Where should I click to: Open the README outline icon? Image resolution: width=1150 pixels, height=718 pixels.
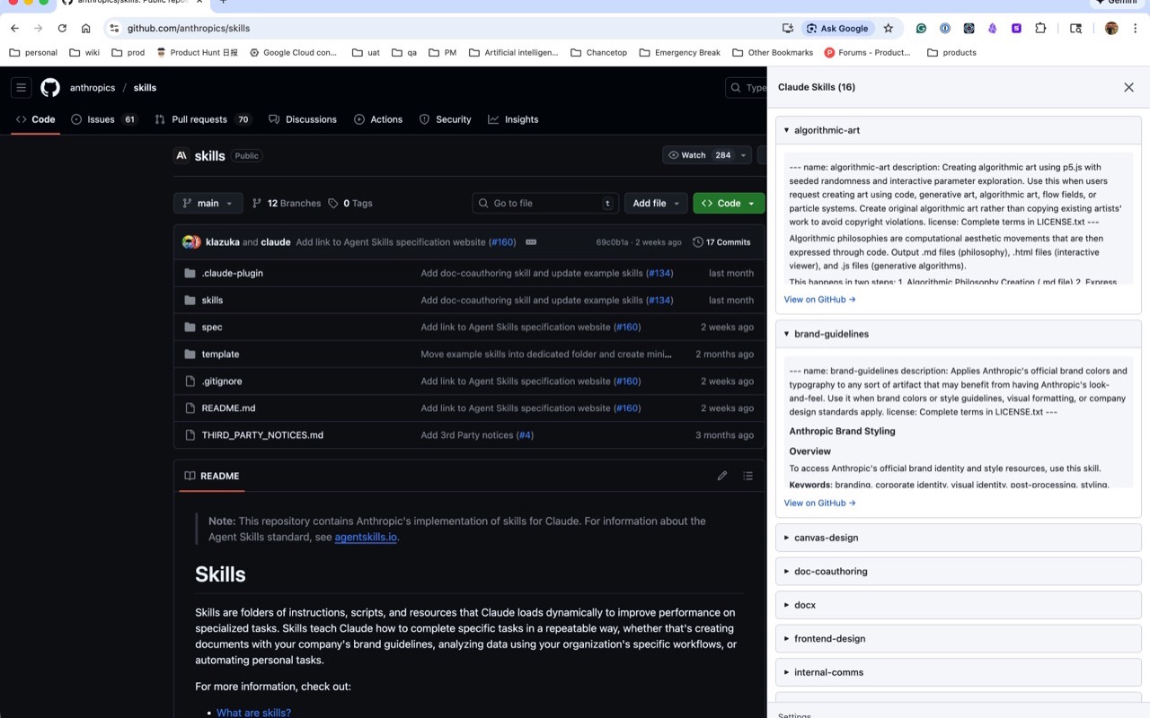[x=747, y=476]
